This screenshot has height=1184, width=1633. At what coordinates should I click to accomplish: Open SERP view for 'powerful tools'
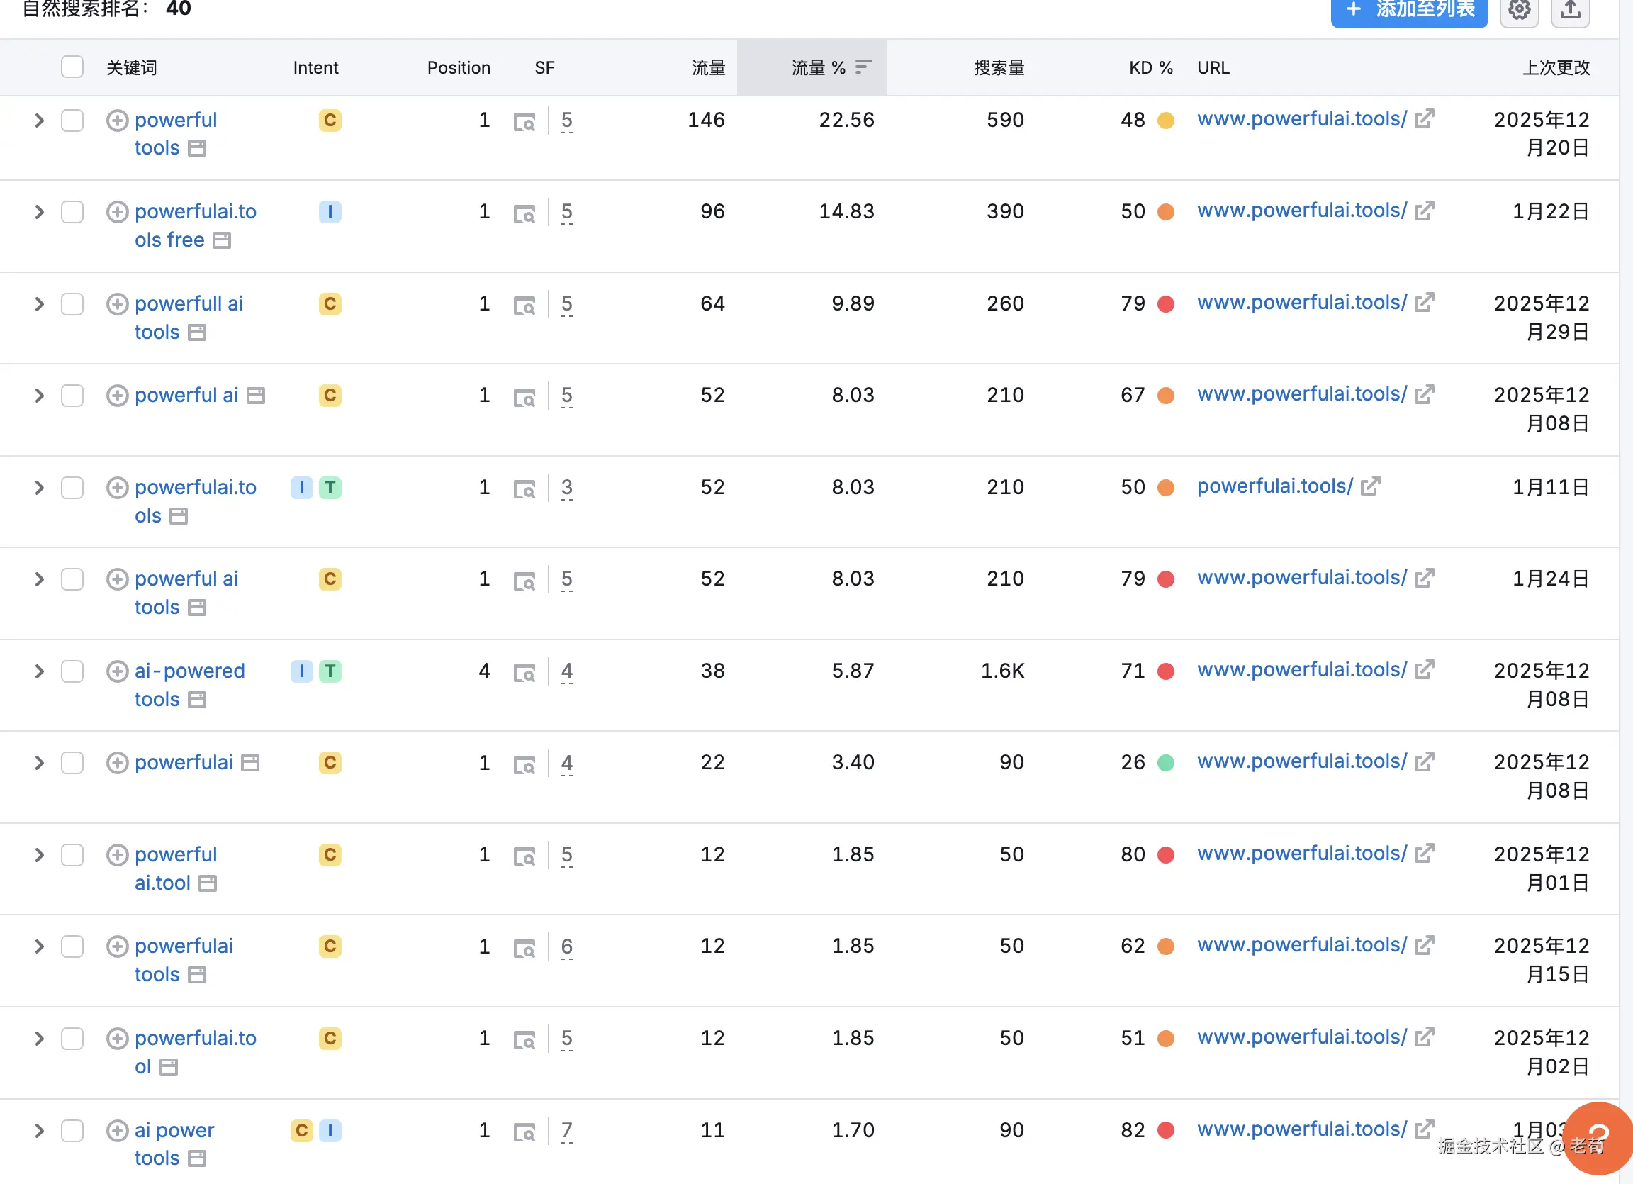524,122
